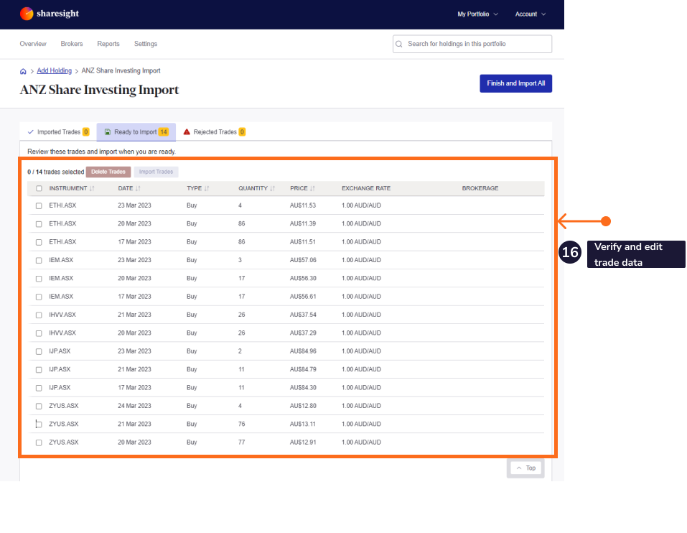
Task: Click the Ready to Import tab icon
Action: [108, 132]
